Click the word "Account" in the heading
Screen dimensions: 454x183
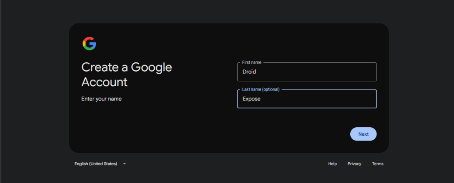[x=105, y=82]
